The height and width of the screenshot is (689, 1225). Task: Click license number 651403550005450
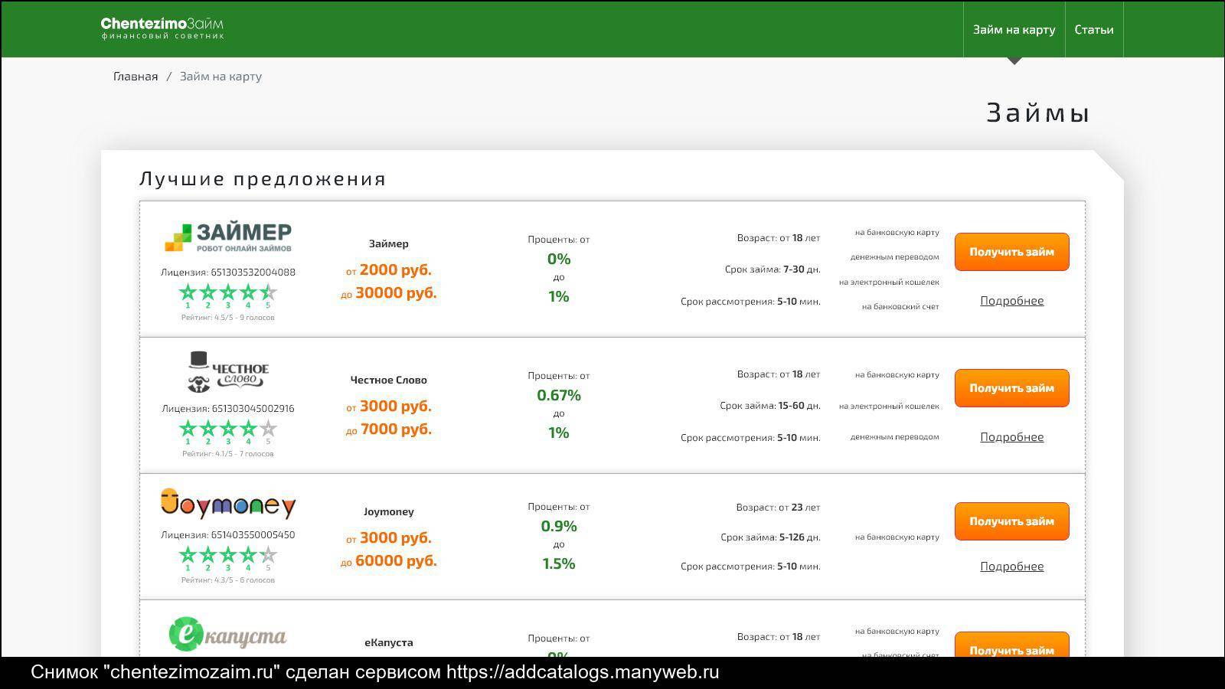(253, 534)
